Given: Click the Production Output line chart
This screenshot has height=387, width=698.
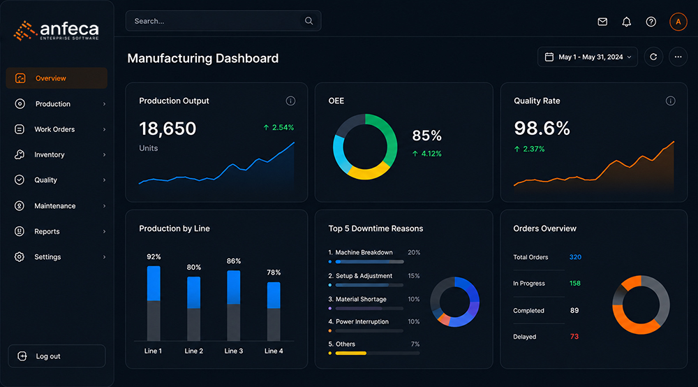Looking at the screenshot, I should [217, 169].
